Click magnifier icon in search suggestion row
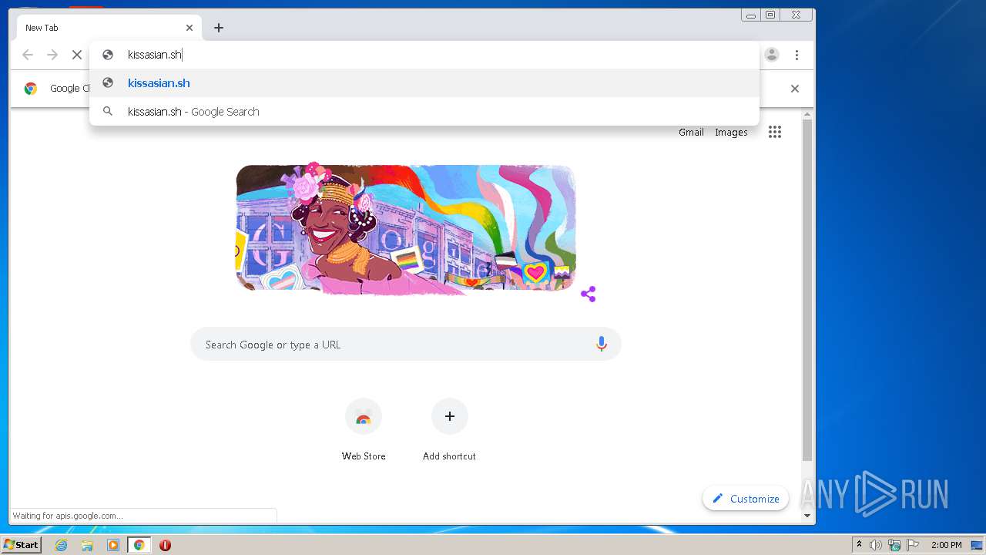Viewport: 986px width, 555px height. coord(109,112)
